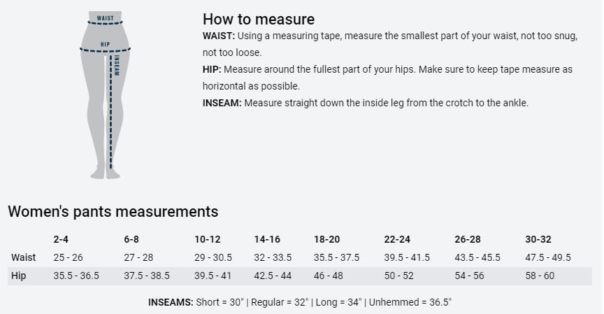Screen dimensions: 604x314
Task: Click the bold INSEAM: instruction label
Action: coord(222,103)
